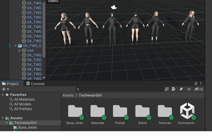Collapse the Assets folder tree arrow
This screenshot has height=138, width=212.
pyautogui.click(x=3, y=118)
